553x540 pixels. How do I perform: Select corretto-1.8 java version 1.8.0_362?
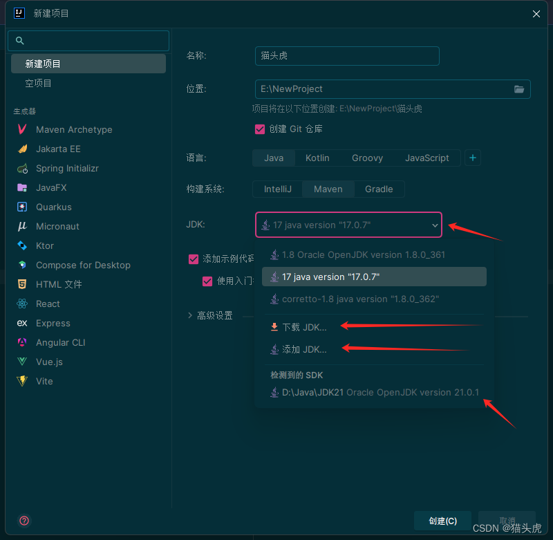point(374,299)
